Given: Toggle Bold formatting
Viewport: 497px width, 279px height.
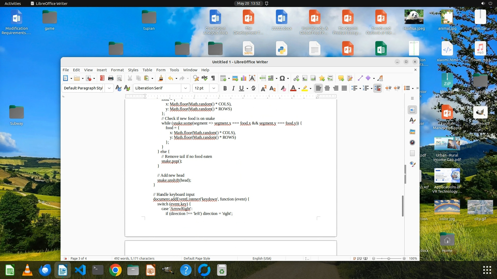Looking at the screenshot, I should (225, 88).
